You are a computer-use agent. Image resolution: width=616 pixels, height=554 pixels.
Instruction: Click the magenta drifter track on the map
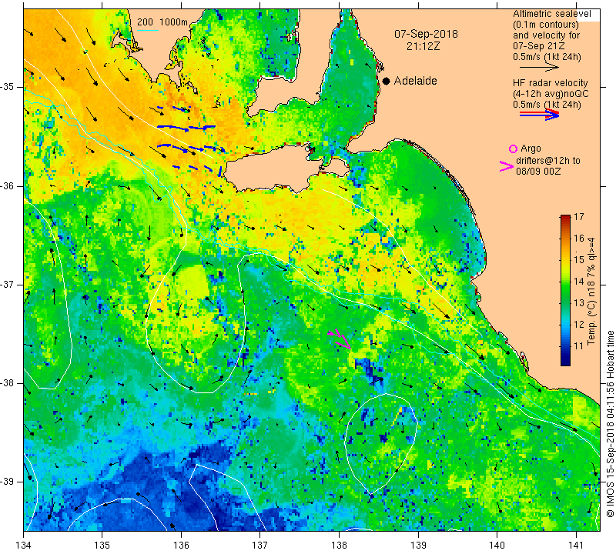pyautogui.click(x=340, y=339)
